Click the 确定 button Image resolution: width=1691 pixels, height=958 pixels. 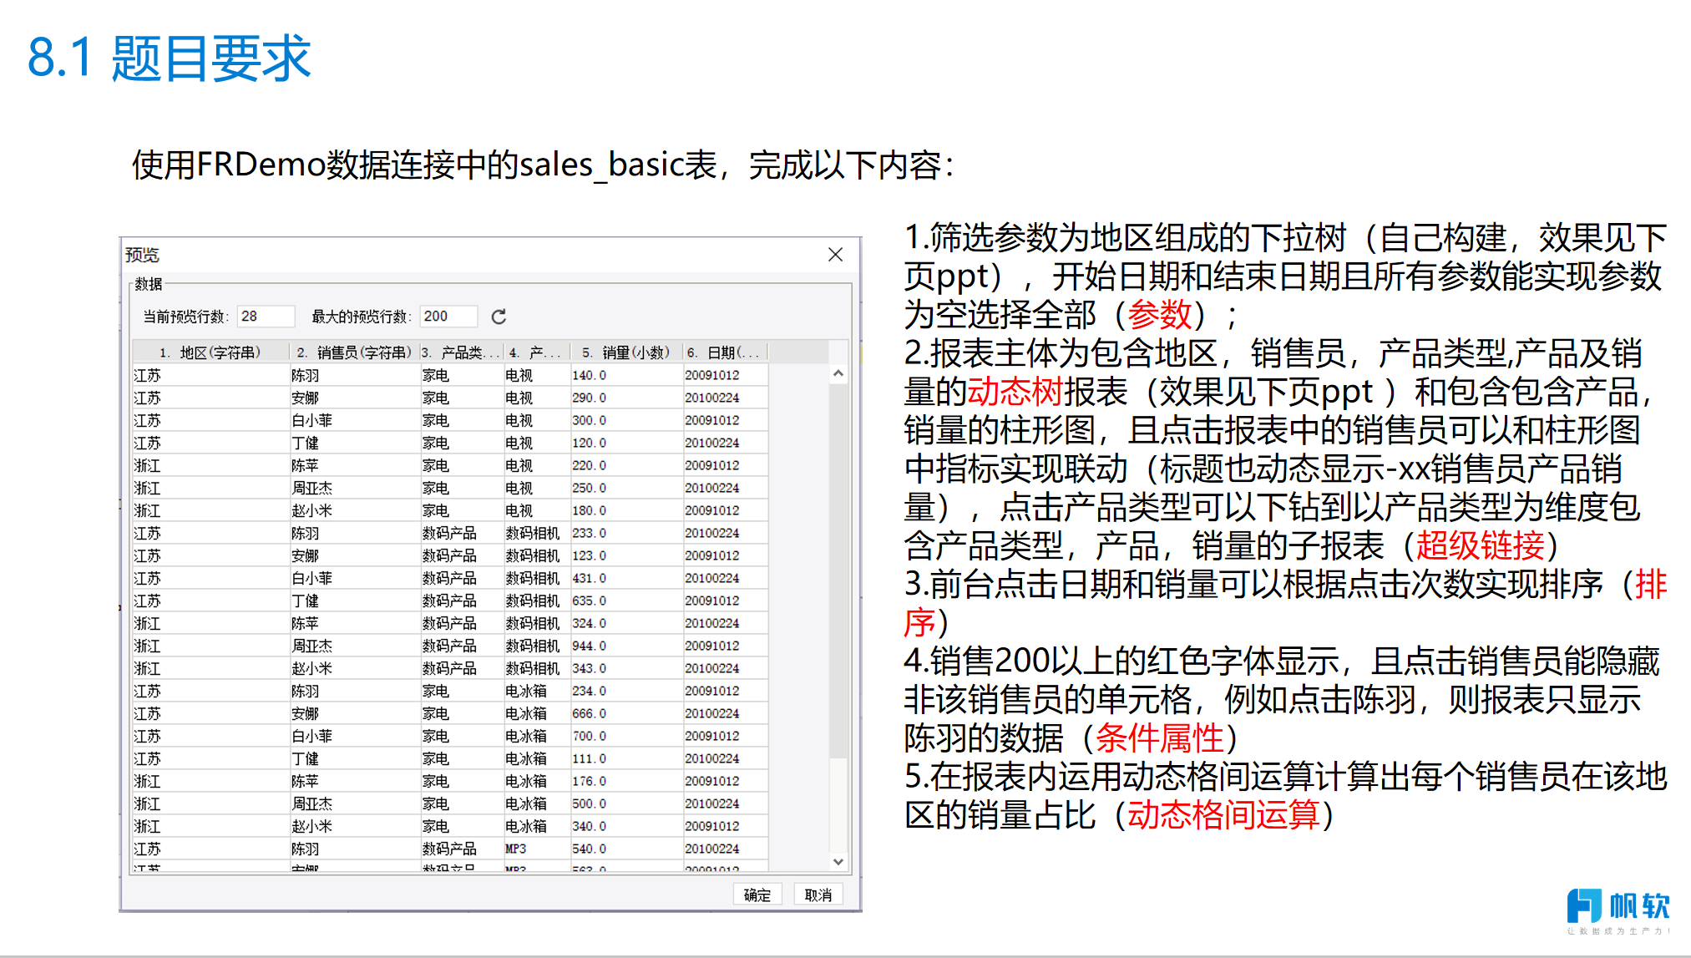point(757,895)
